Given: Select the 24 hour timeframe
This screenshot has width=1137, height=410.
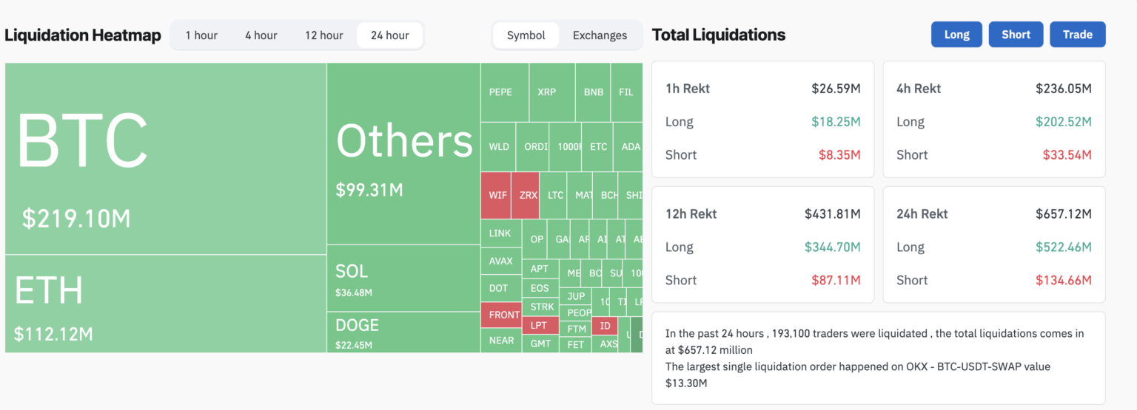Looking at the screenshot, I should coord(390,35).
